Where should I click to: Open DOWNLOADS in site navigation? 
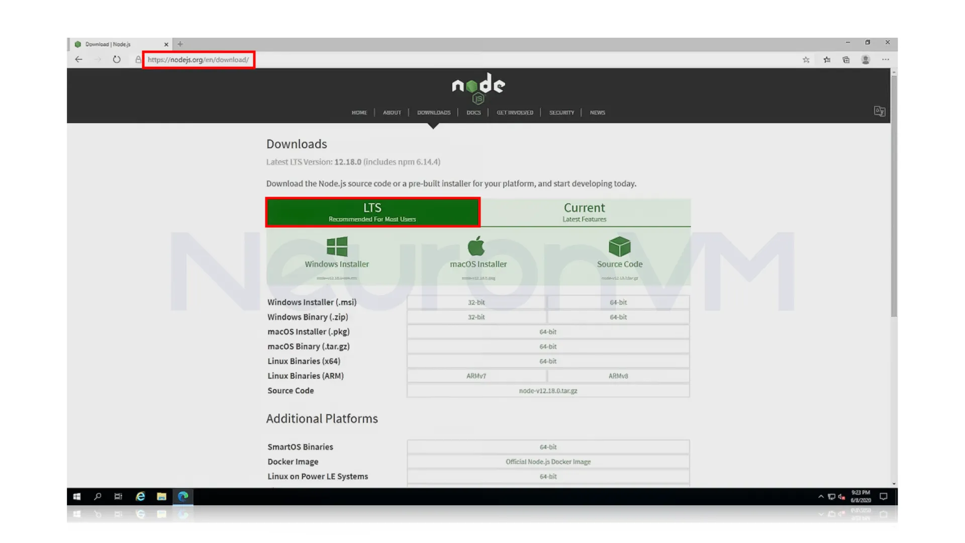(x=434, y=113)
